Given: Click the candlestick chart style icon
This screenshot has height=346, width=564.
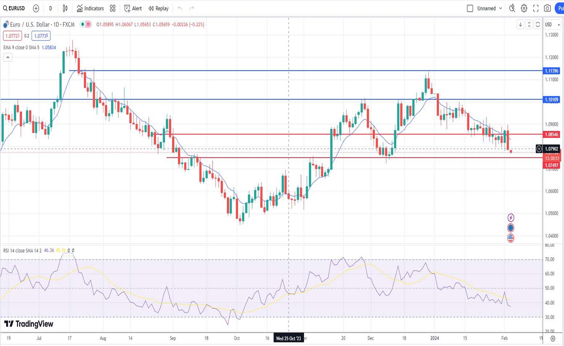Looking at the screenshot, I should [65, 8].
